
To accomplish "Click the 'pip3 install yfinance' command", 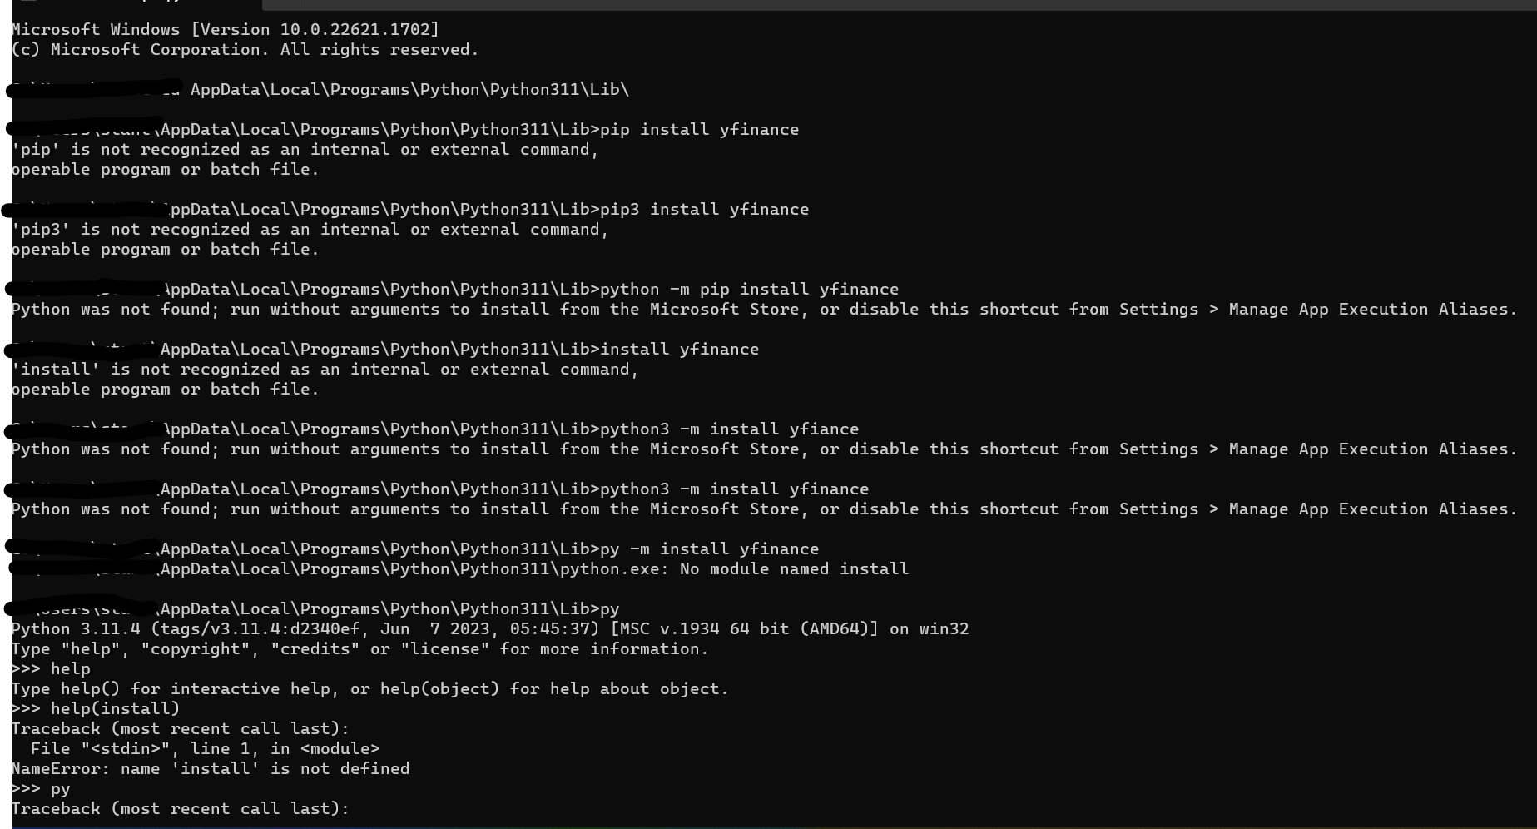I will click(704, 210).
